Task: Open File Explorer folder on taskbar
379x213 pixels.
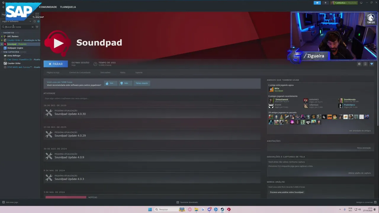Action: pyautogui.click(x=196, y=209)
